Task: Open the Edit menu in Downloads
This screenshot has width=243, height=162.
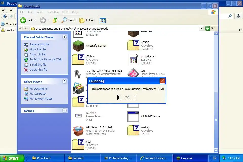Action: (x=30, y=12)
